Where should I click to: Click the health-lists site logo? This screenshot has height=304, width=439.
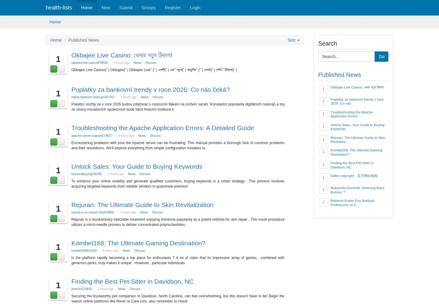[x=59, y=8]
